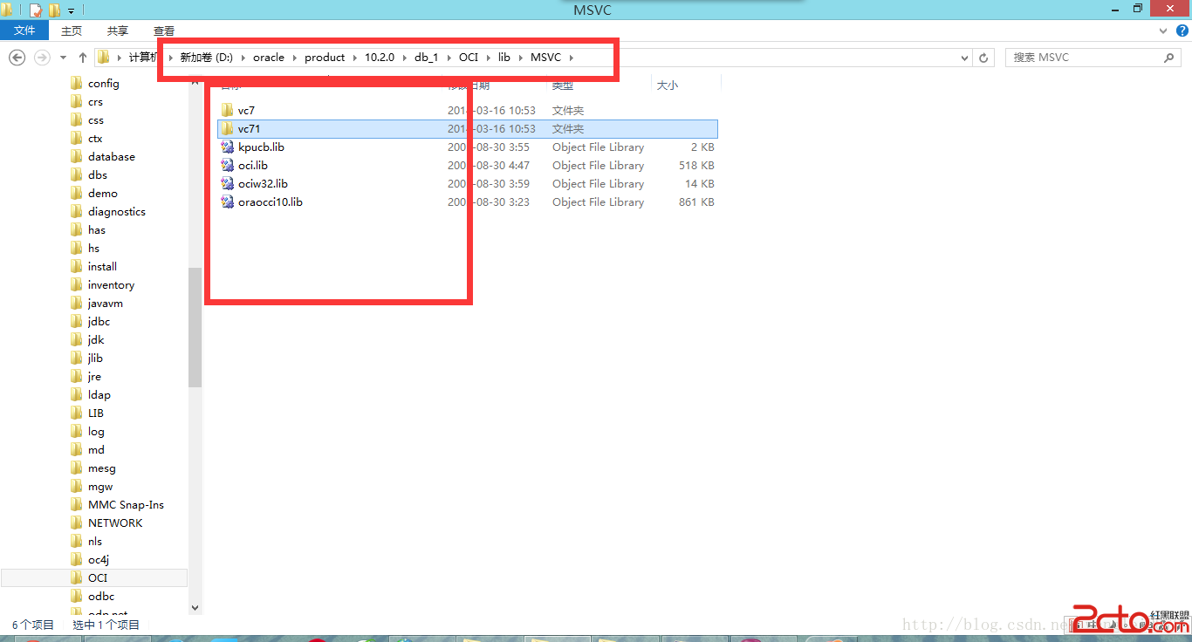Click the Forward navigation arrow
This screenshot has width=1192, height=642.
41,58
